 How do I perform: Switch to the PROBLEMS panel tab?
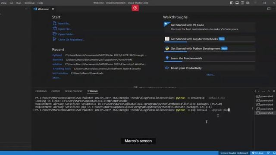(41, 91)
